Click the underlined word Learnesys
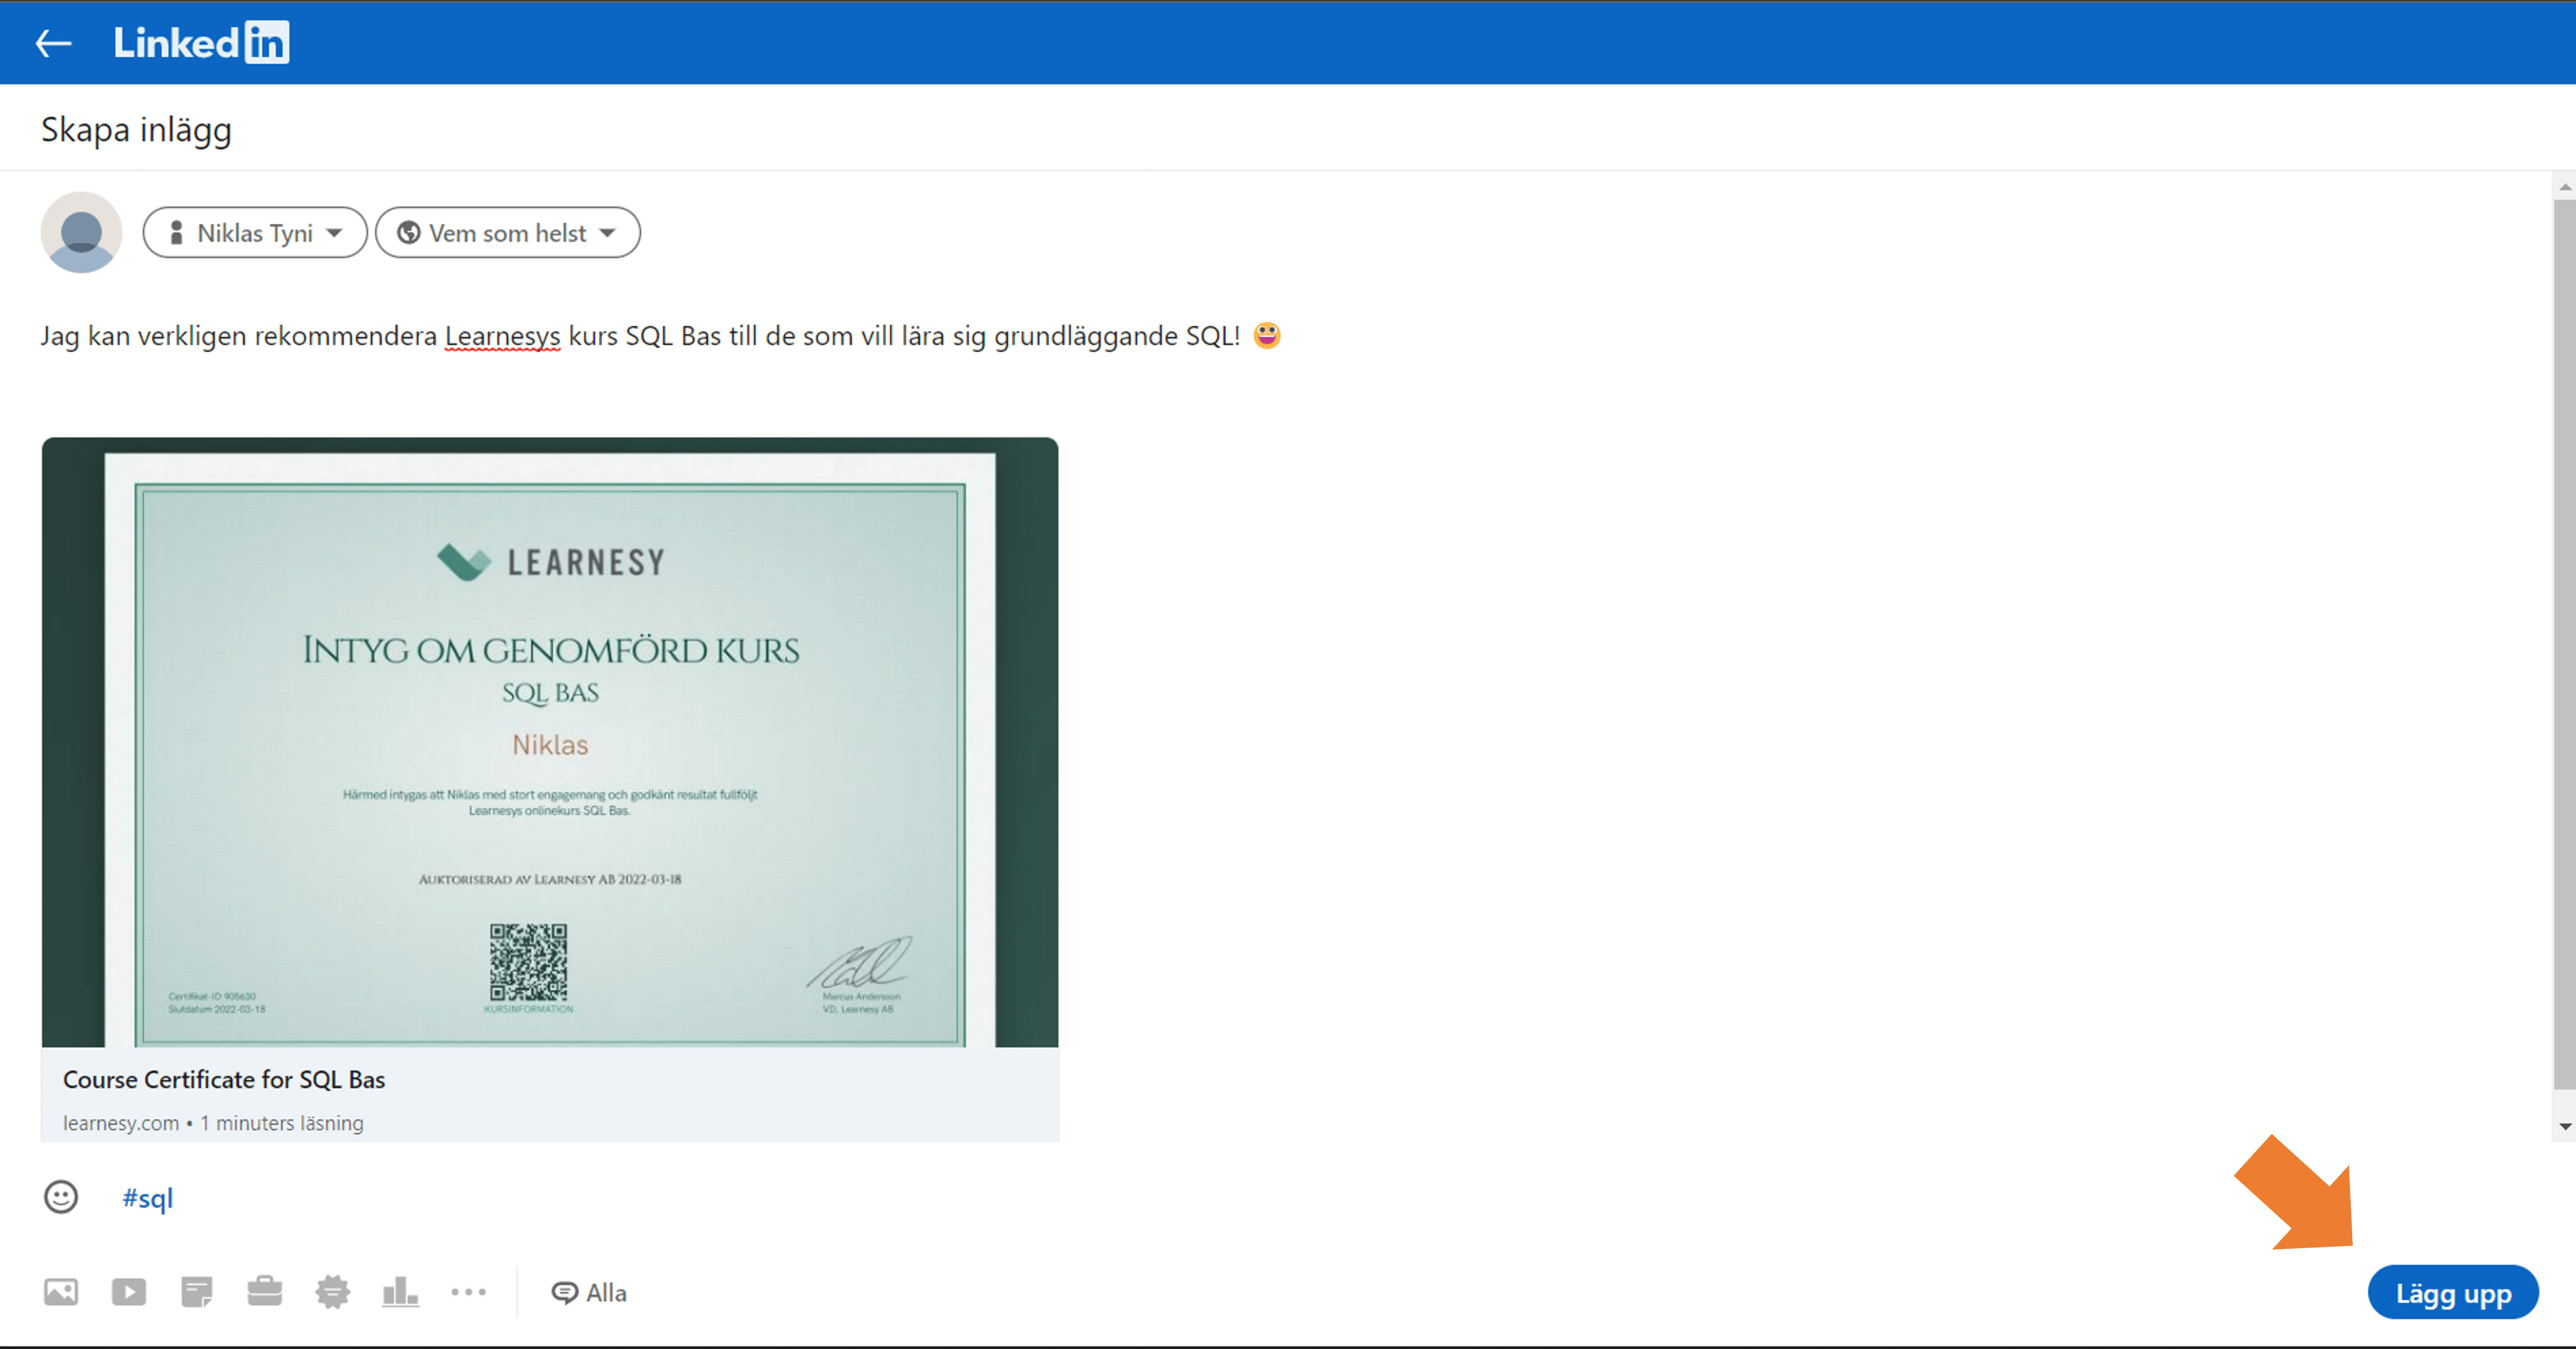Screen dimensions: 2576x1349 [x=502, y=336]
